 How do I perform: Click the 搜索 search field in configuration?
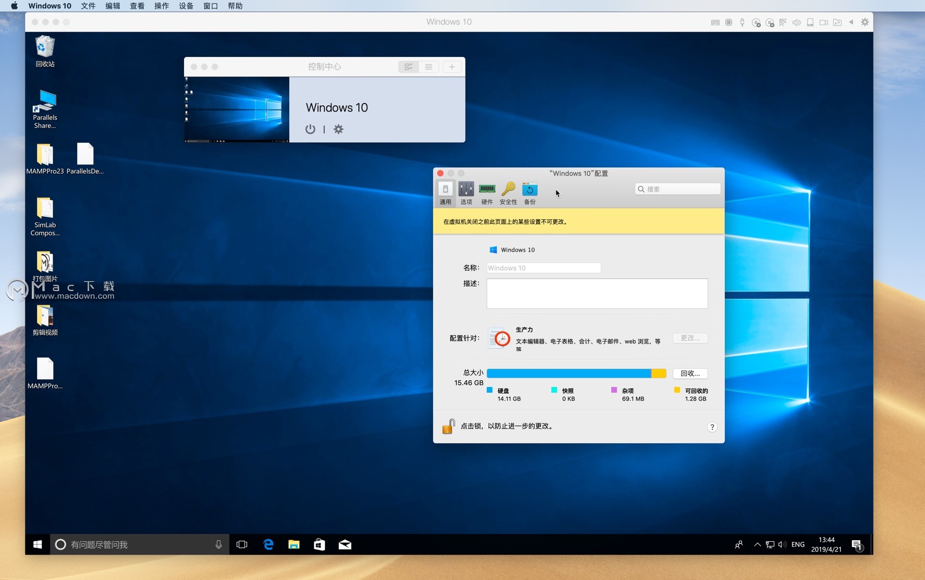(x=677, y=189)
